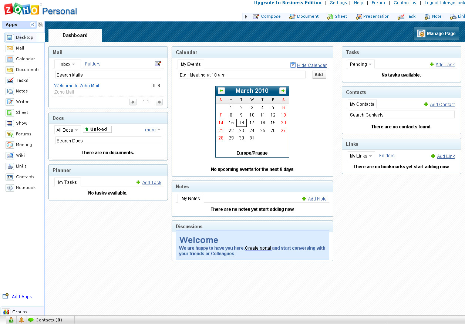465x324 pixels.
Task: Click the notification bell in status bar
Action: tap(21, 320)
